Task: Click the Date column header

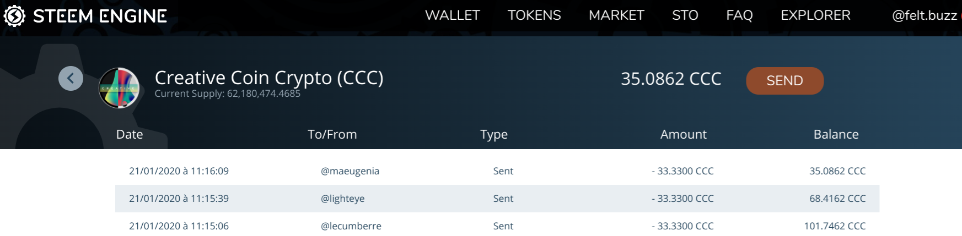Action: point(130,134)
